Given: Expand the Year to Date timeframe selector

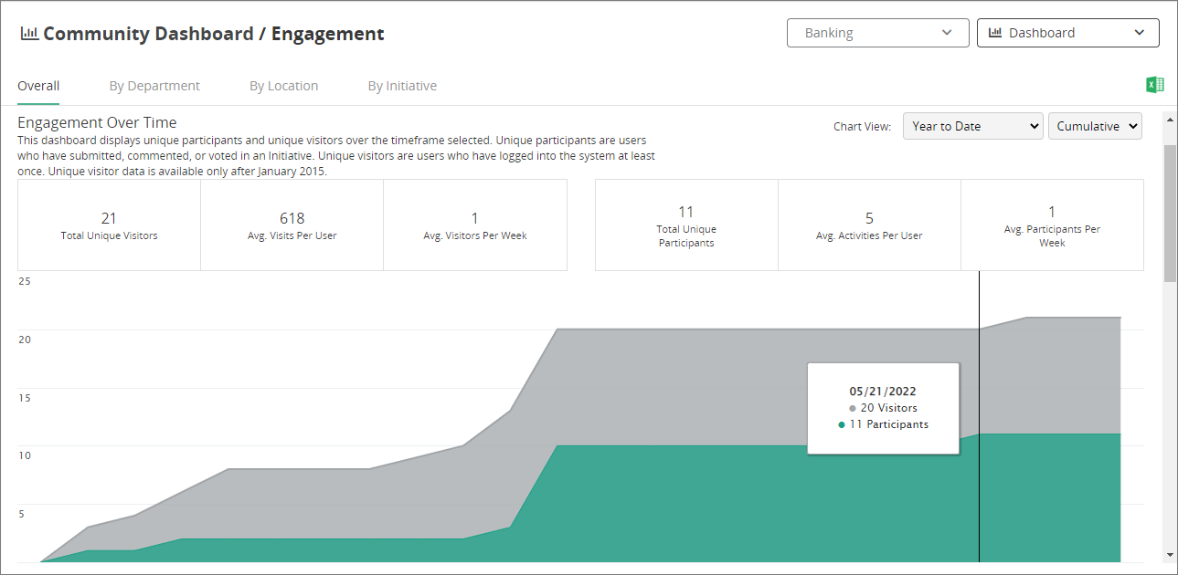Looking at the screenshot, I should point(972,126).
